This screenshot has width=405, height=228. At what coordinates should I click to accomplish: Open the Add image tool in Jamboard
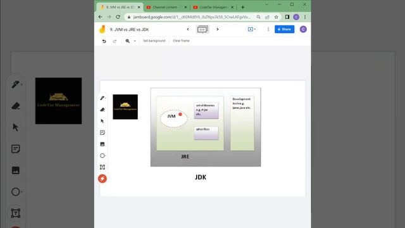103,144
